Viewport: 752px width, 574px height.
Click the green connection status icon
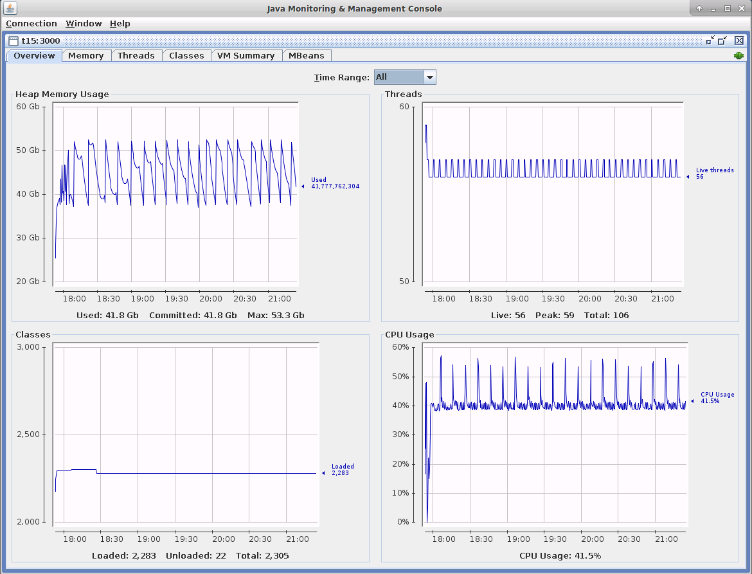[x=739, y=56]
